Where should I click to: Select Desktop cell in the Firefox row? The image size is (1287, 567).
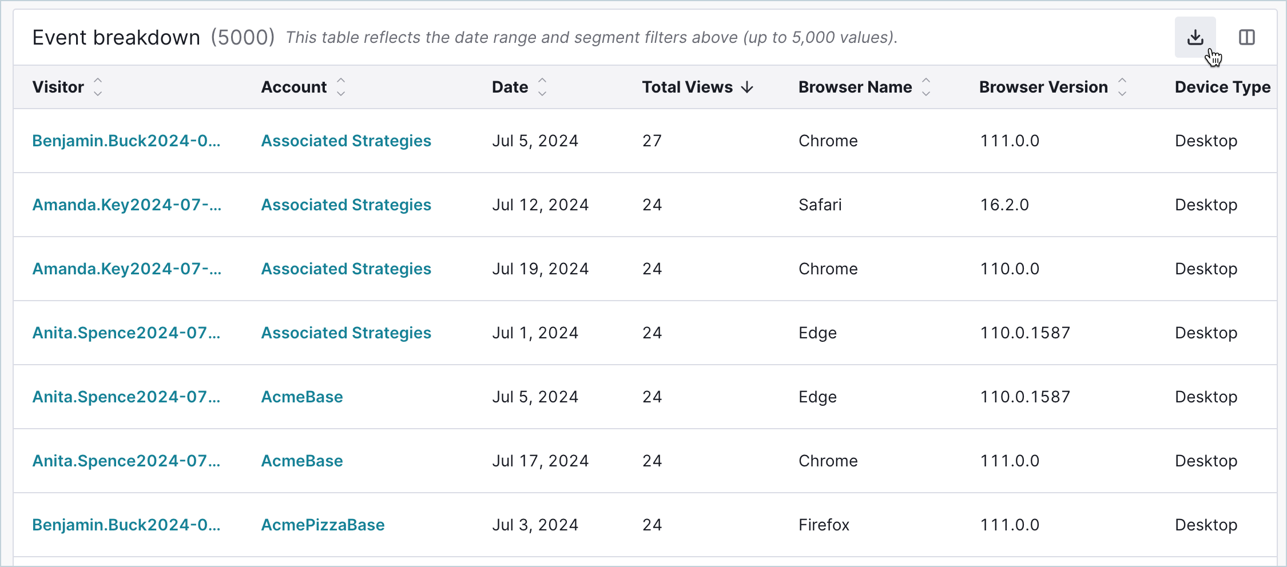(x=1206, y=525)
